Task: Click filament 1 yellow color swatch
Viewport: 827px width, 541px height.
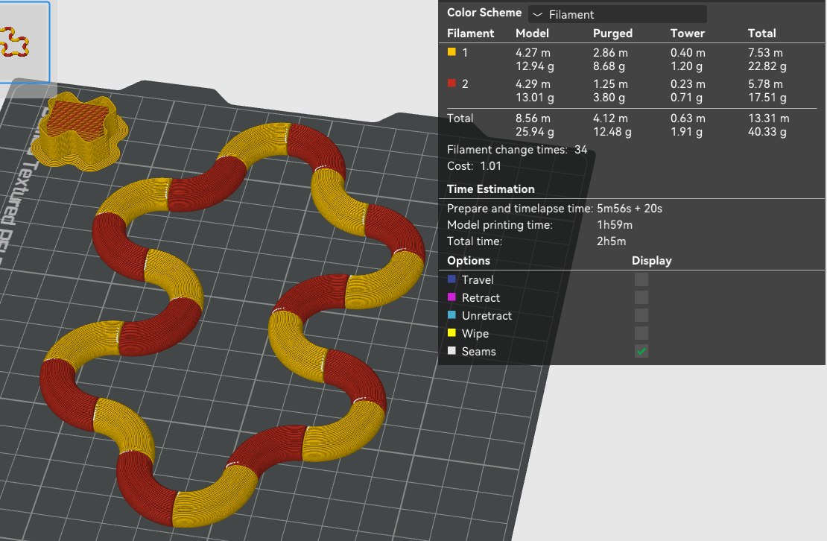Action: tap(451, 51)
